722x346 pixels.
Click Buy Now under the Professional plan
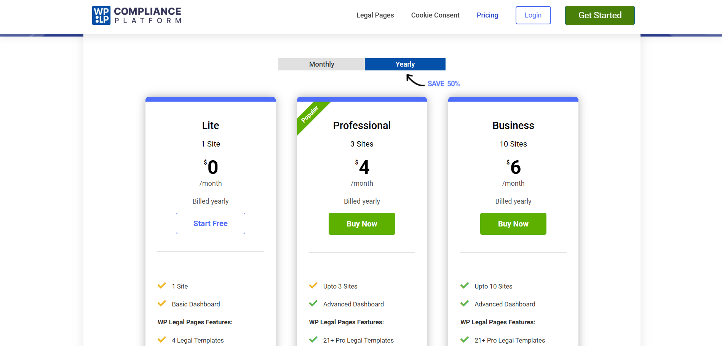[x=361, y=224]
